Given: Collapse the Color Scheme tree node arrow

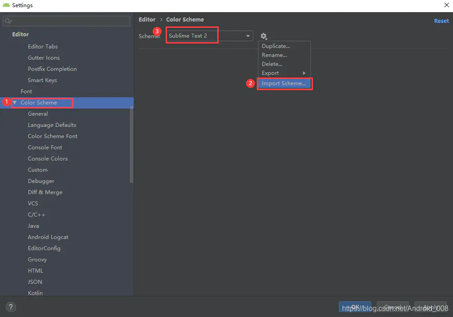Looking at the screenshot, I should coord(15,102).
